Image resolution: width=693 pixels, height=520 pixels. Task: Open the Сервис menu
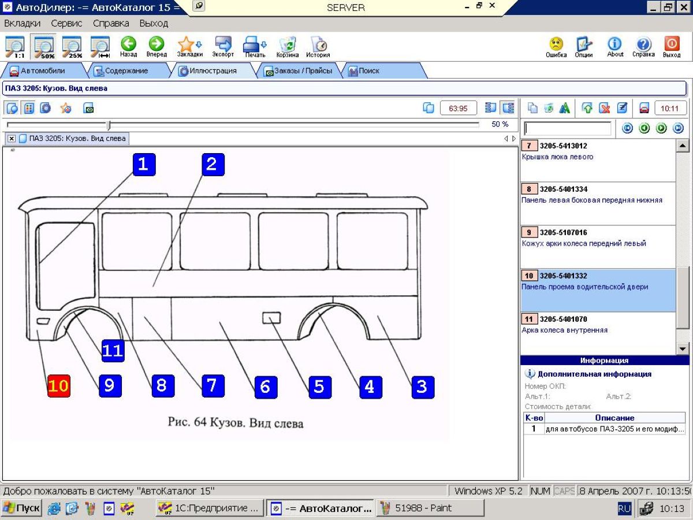coord(66,24)
